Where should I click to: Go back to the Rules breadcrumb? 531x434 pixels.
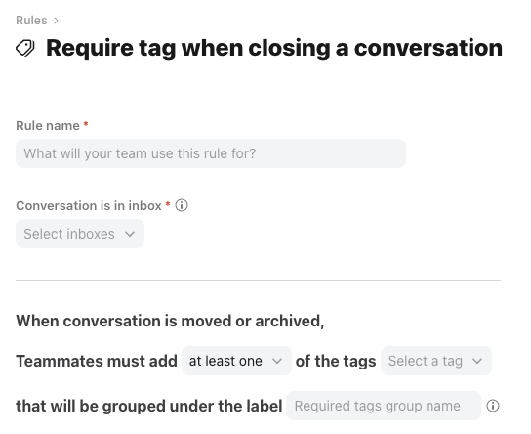tap(31, 21)
